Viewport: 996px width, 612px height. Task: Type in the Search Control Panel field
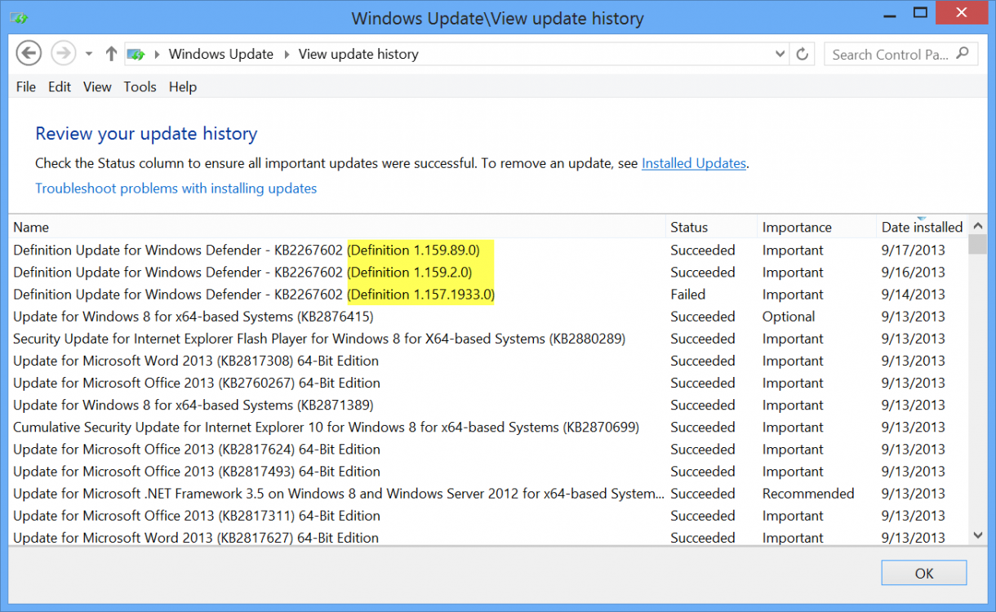888,54
